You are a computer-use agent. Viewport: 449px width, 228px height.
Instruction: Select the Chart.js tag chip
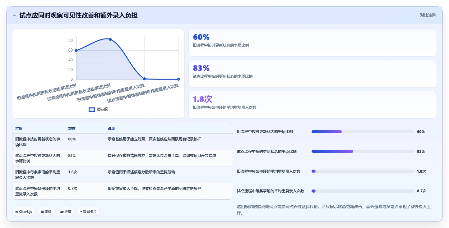coord(24,212)
